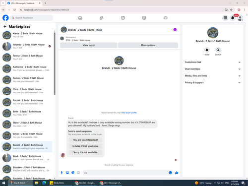
Task: Attach a photo file to message
Action: tap(67, 173)
